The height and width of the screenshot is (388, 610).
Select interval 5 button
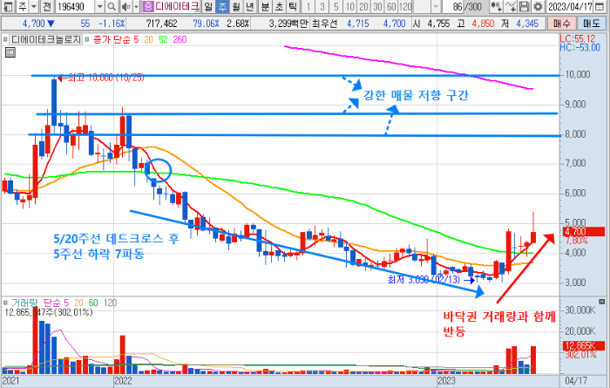click(336, 6)
